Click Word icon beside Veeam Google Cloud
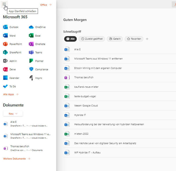 67,106
